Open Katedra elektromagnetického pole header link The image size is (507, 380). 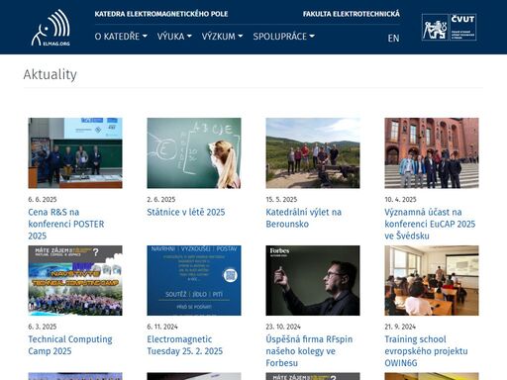161,14
